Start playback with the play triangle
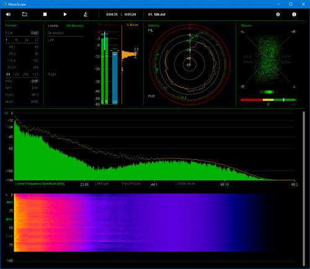The height and width of the screenshot is (269, 310). click(65, 14)
